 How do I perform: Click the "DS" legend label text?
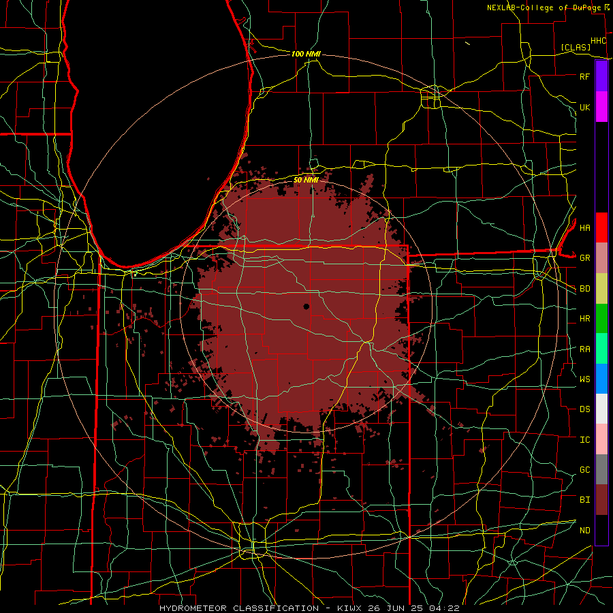click(584, 409)
